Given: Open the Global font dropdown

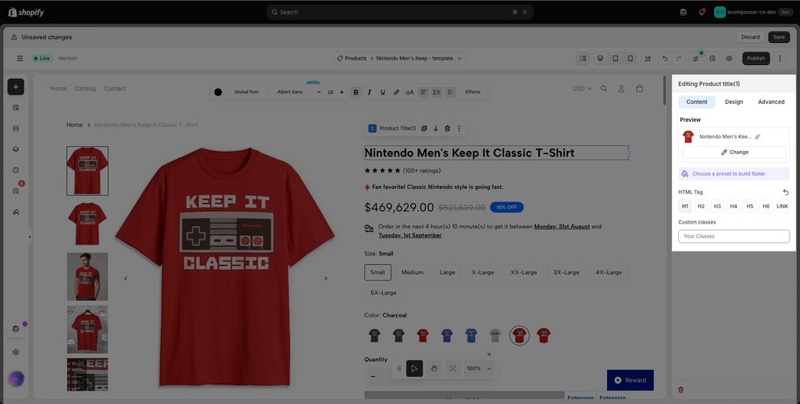Looking at the screenshot, I should (246, 92).
